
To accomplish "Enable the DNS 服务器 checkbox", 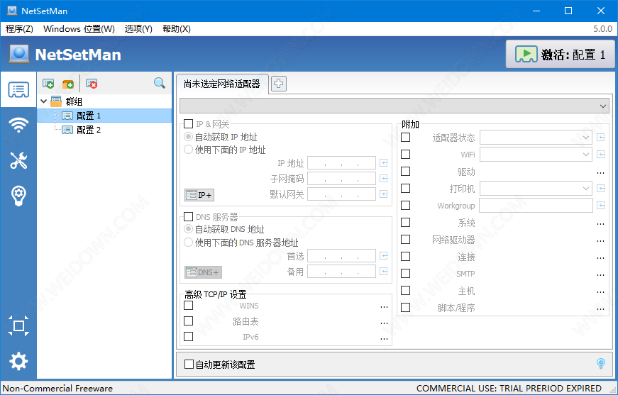I will (x=189, y=216).
